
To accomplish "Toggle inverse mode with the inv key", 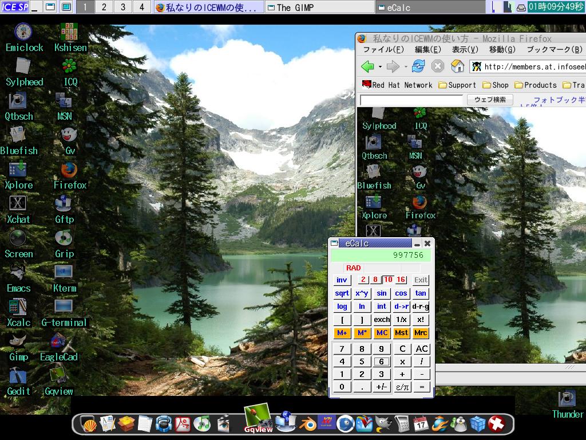I will tap(342, 280).
